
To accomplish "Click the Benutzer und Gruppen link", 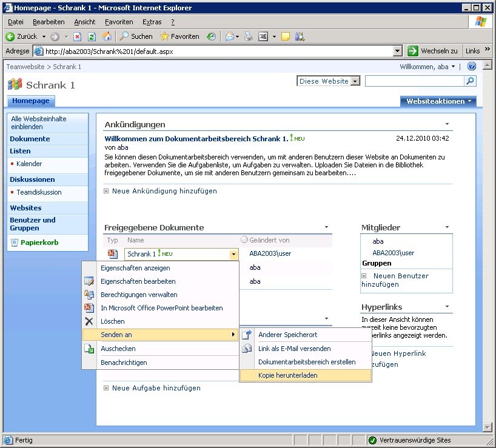I will tap(33, 224).
